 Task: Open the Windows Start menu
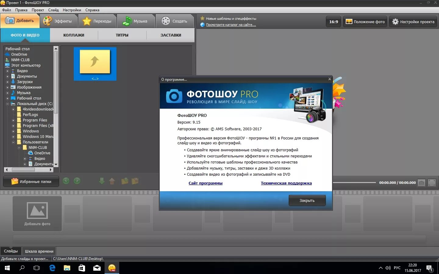click(x=7, y=268)
